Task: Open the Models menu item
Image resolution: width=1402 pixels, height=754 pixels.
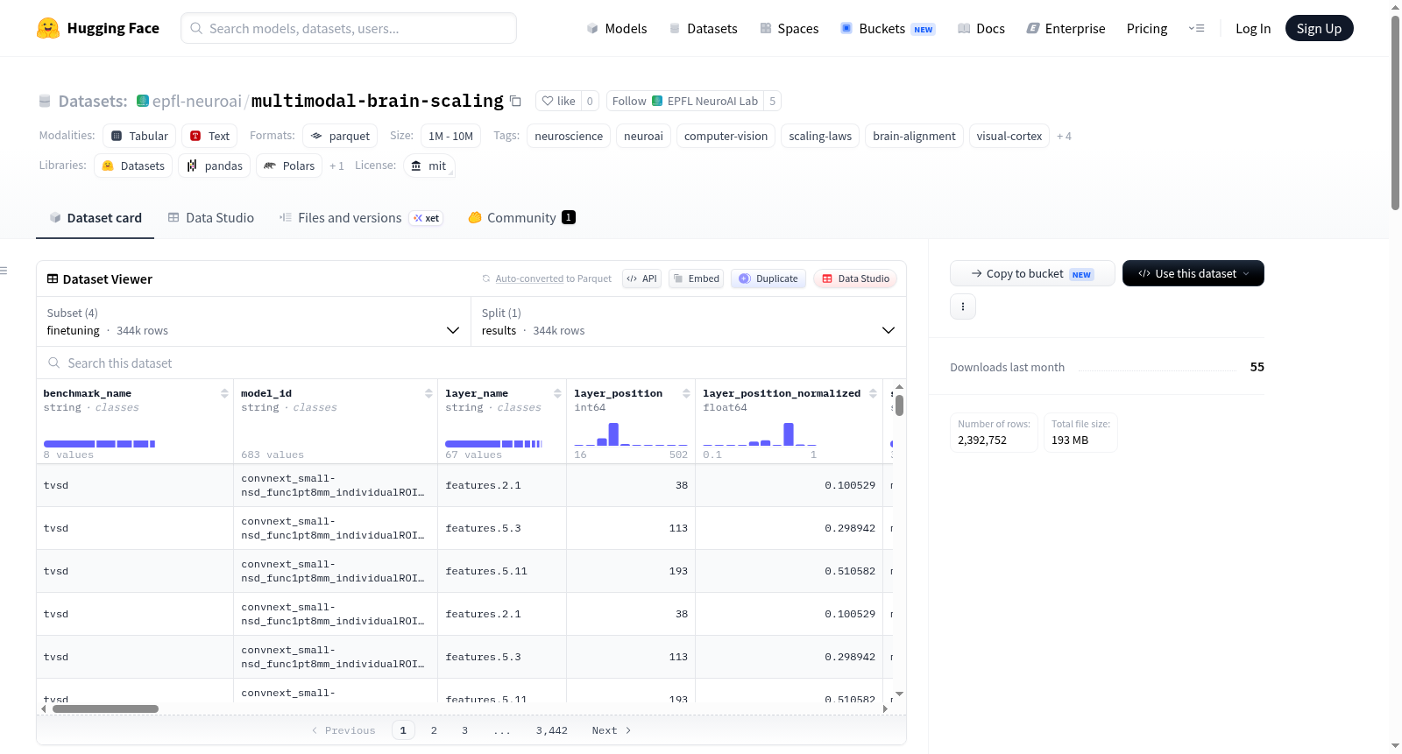Action: click(x=617, y=28)
